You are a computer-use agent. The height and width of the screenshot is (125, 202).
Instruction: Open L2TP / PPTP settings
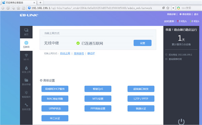(141, 99)
